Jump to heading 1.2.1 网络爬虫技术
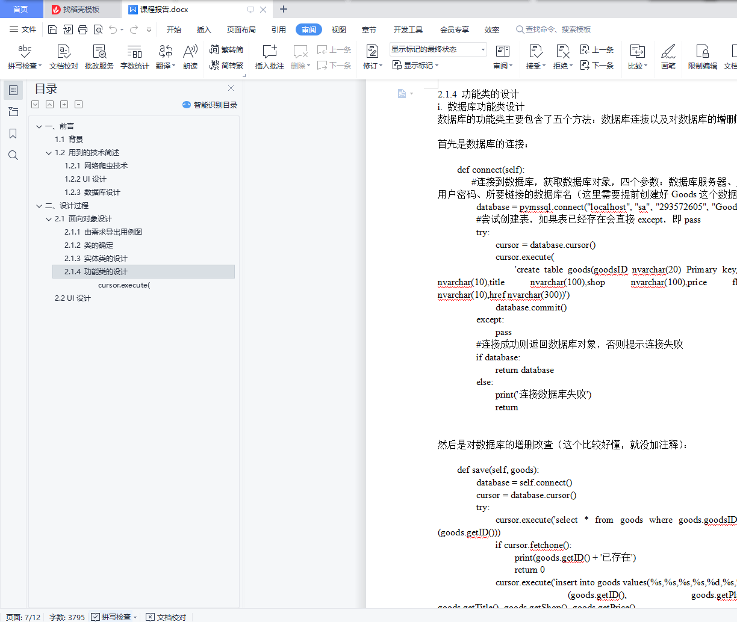 [x=96, y=166]
